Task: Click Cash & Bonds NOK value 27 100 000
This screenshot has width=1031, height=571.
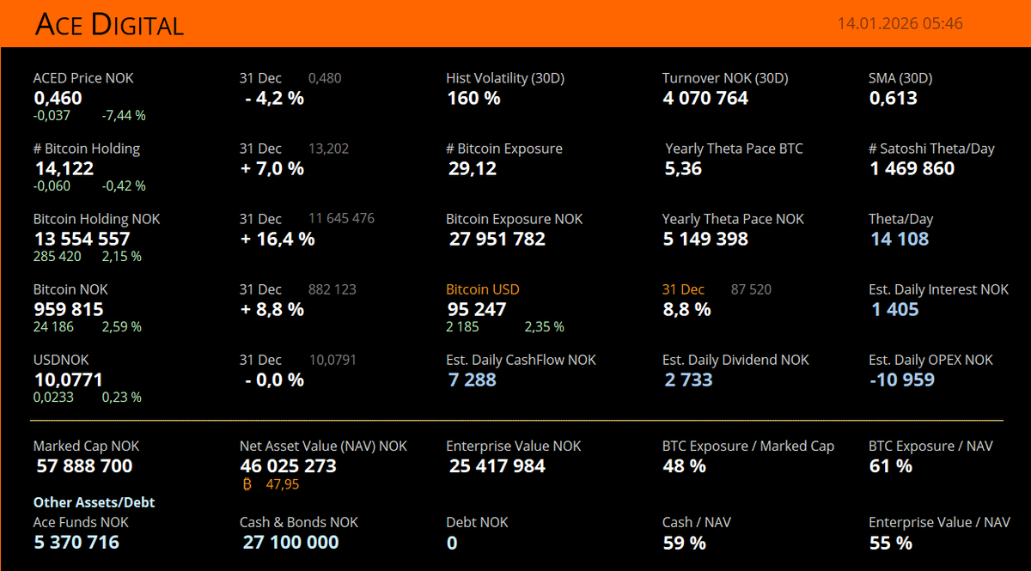Action: coord(291,543)
